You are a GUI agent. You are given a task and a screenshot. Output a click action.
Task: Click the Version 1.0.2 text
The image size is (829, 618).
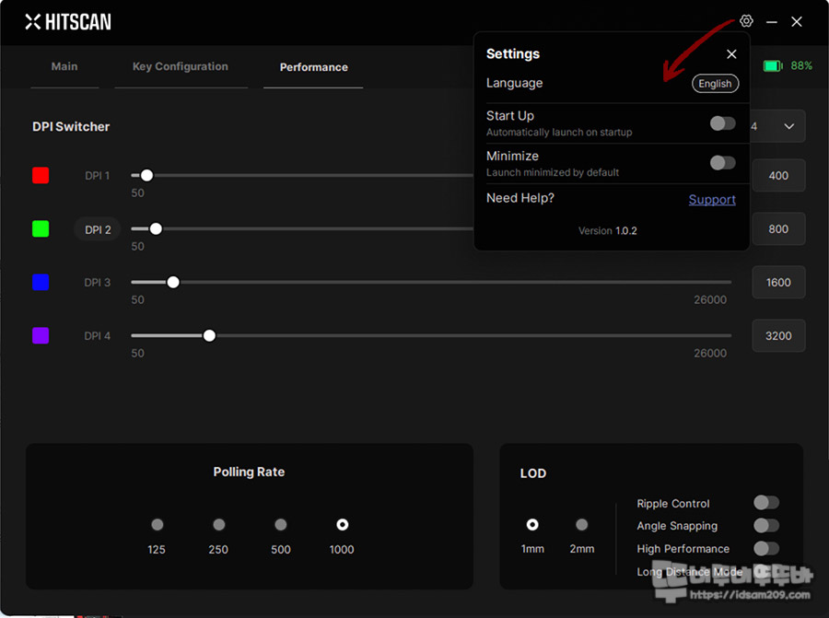tap(608, 231)
